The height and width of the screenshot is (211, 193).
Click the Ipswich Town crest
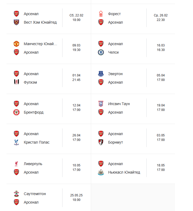(x=101, y=104)
